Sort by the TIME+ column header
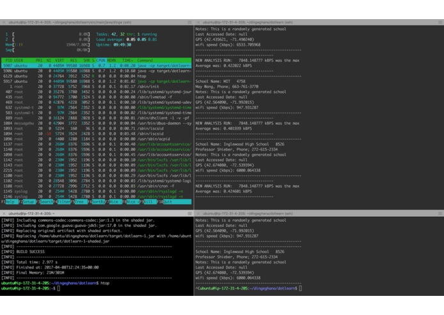This screenshot has height=315, width=444. 127,61
